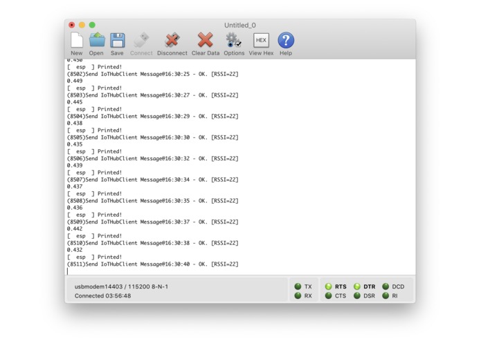Click last log line (8511)Send
This screenshot has height=341, width=481.
pos(152,264)
